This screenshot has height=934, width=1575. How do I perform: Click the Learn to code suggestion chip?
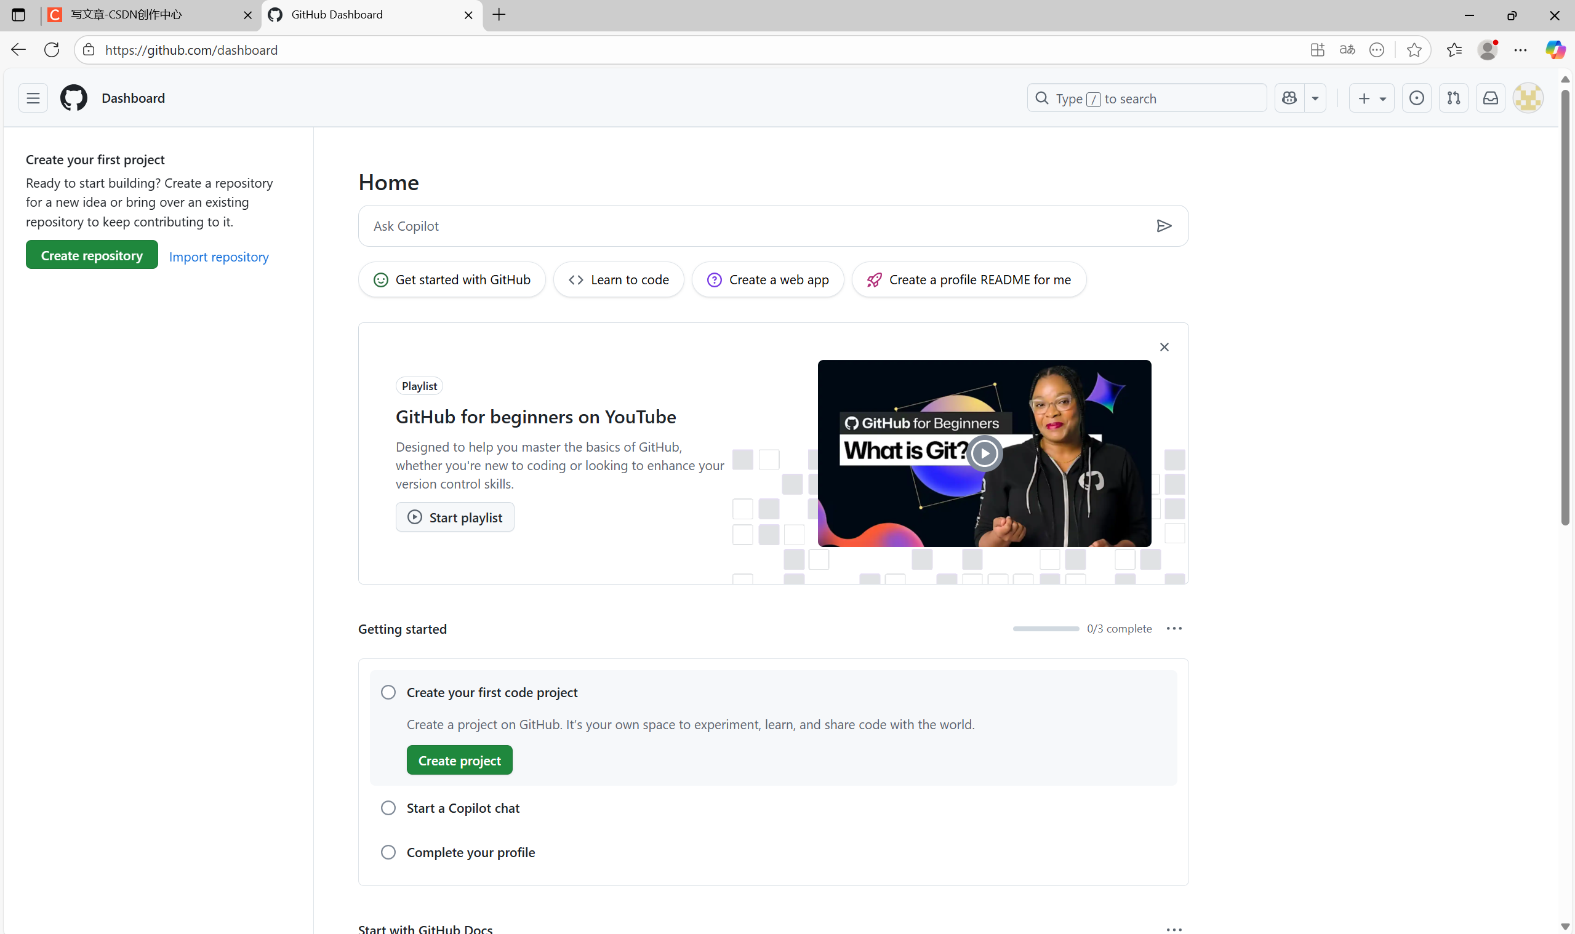(x=619, y=279)
